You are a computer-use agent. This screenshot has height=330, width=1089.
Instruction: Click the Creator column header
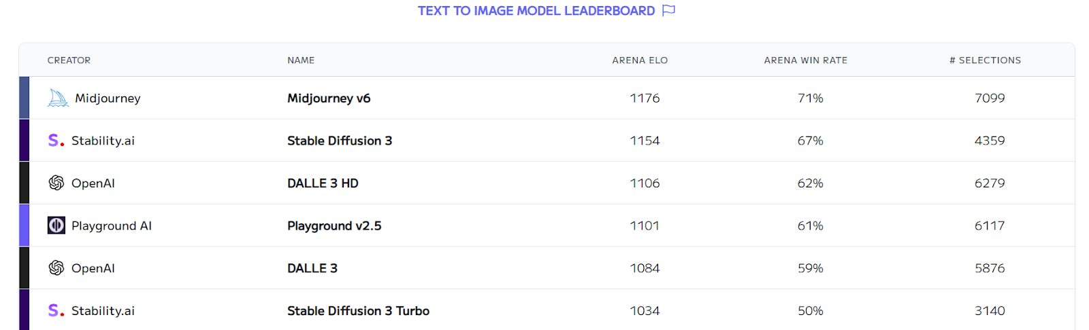(x=69, y=60)
